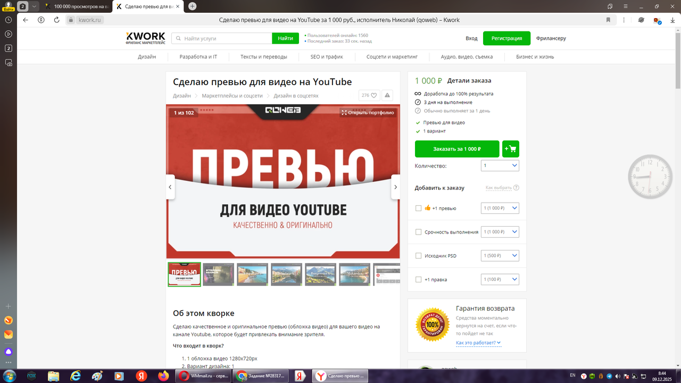
Task: Switch to the Задание №28317 Chrome taskbar window
Action: pos(261,376)
